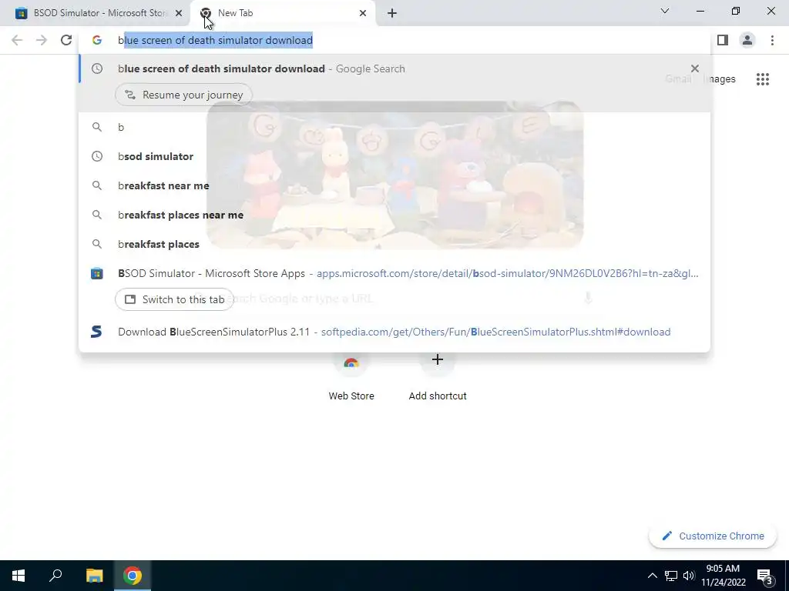Image resolution: width=789 pixels, height=591 pixels.
Task: Open the taskbar search
Action: click(x=55, y=576)
